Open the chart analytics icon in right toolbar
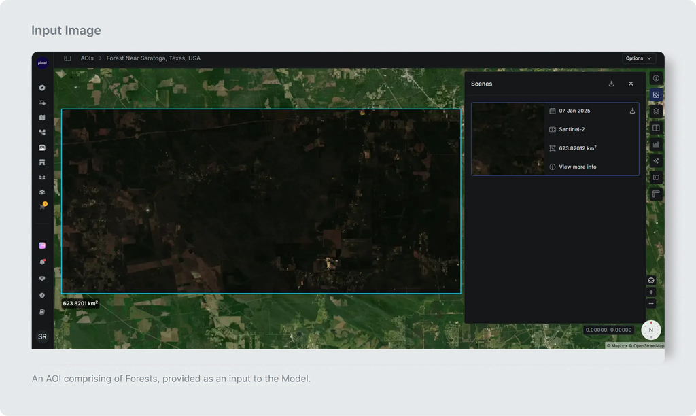The width and height of the screenshot is (696, 416). (x=656, y=144)
